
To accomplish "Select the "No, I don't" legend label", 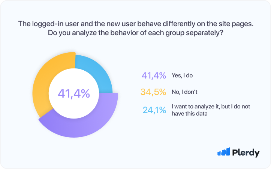I will [x=184, y=92].
